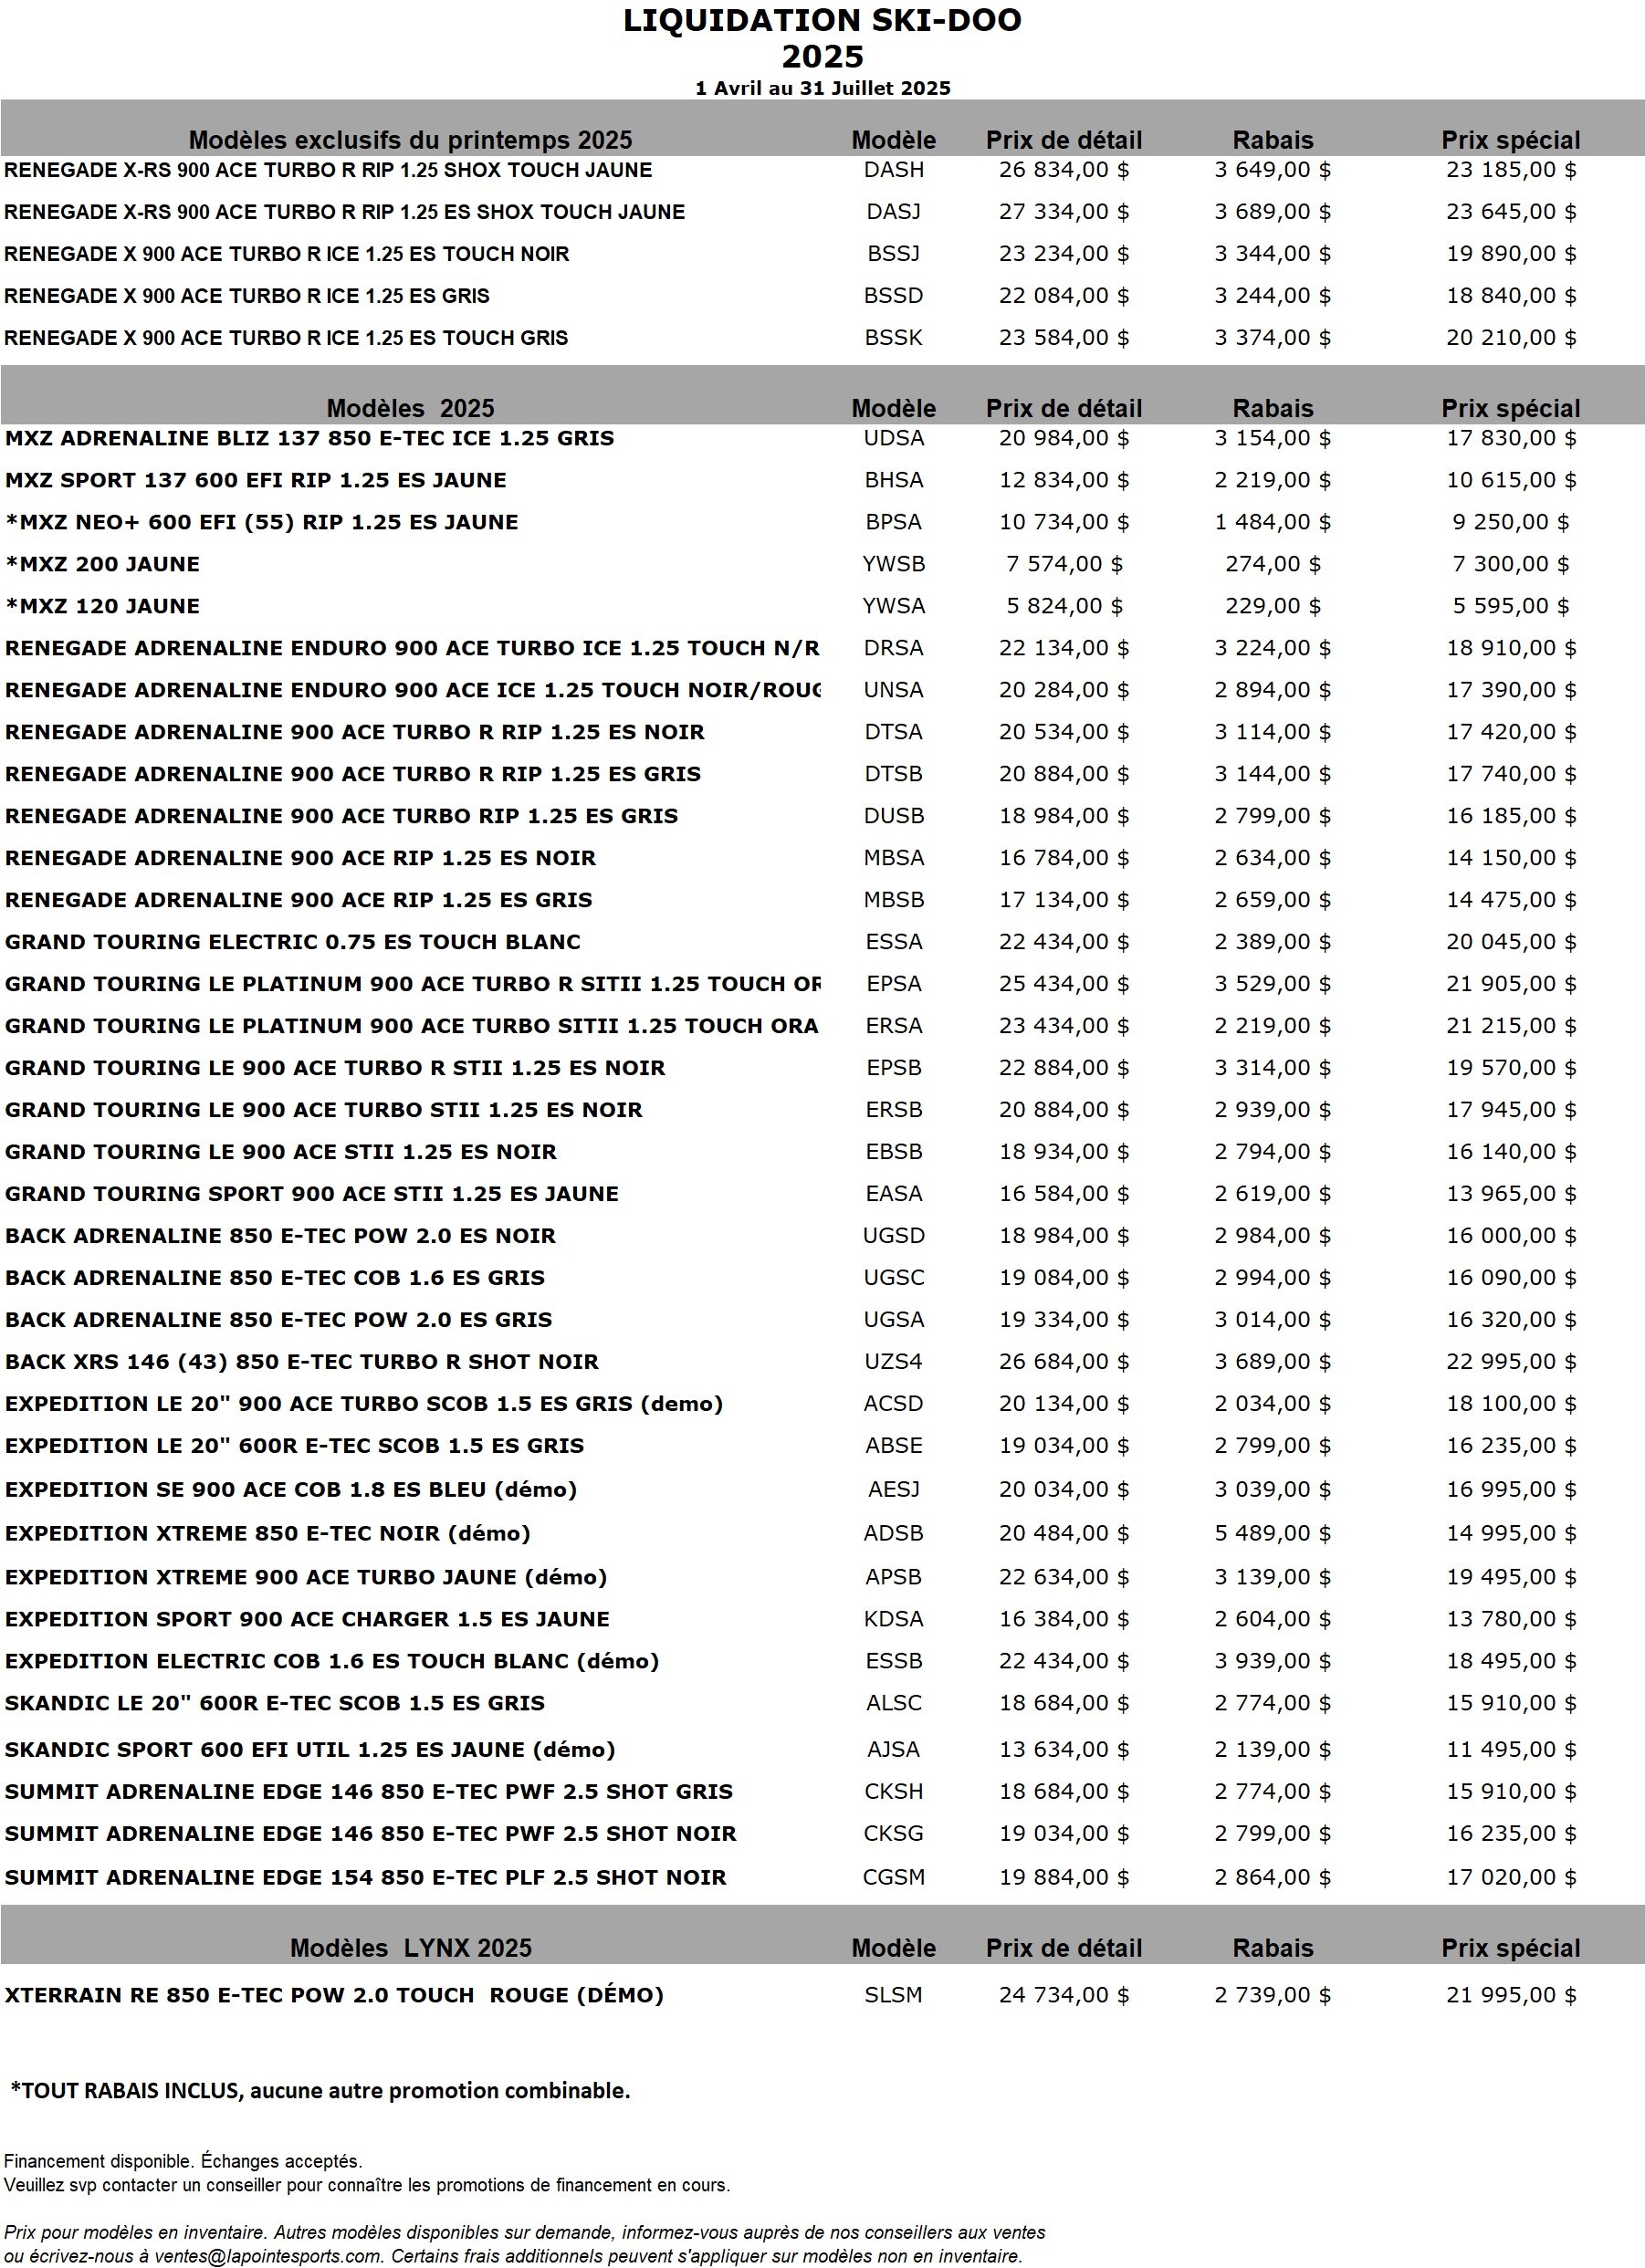Click the special price 14 995,00 $
The width and height of the screenshot is (1645, 2268).
pos(1510,1534)
